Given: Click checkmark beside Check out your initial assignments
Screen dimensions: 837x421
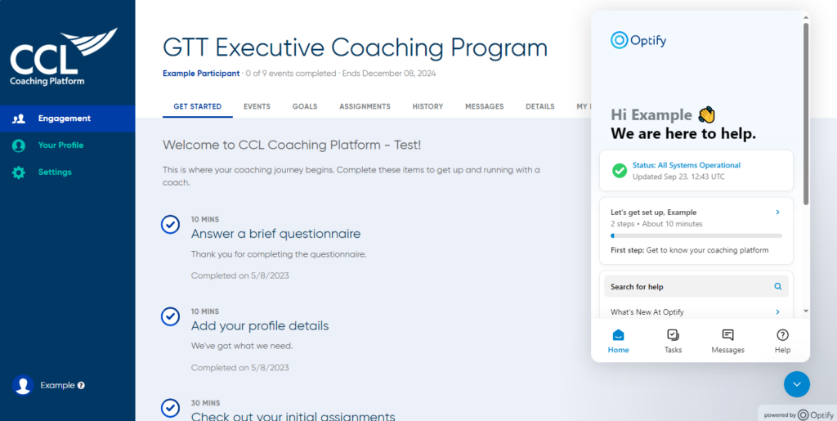Looking at the screenshot, I should click(x=170, y=408).
